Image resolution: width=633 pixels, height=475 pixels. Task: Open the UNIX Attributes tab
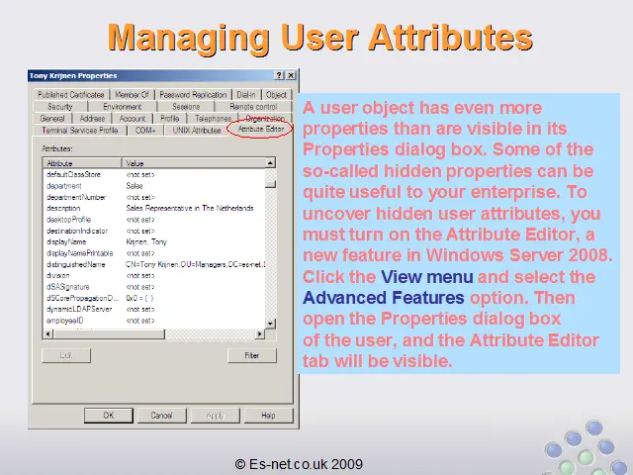coord(196,130)
